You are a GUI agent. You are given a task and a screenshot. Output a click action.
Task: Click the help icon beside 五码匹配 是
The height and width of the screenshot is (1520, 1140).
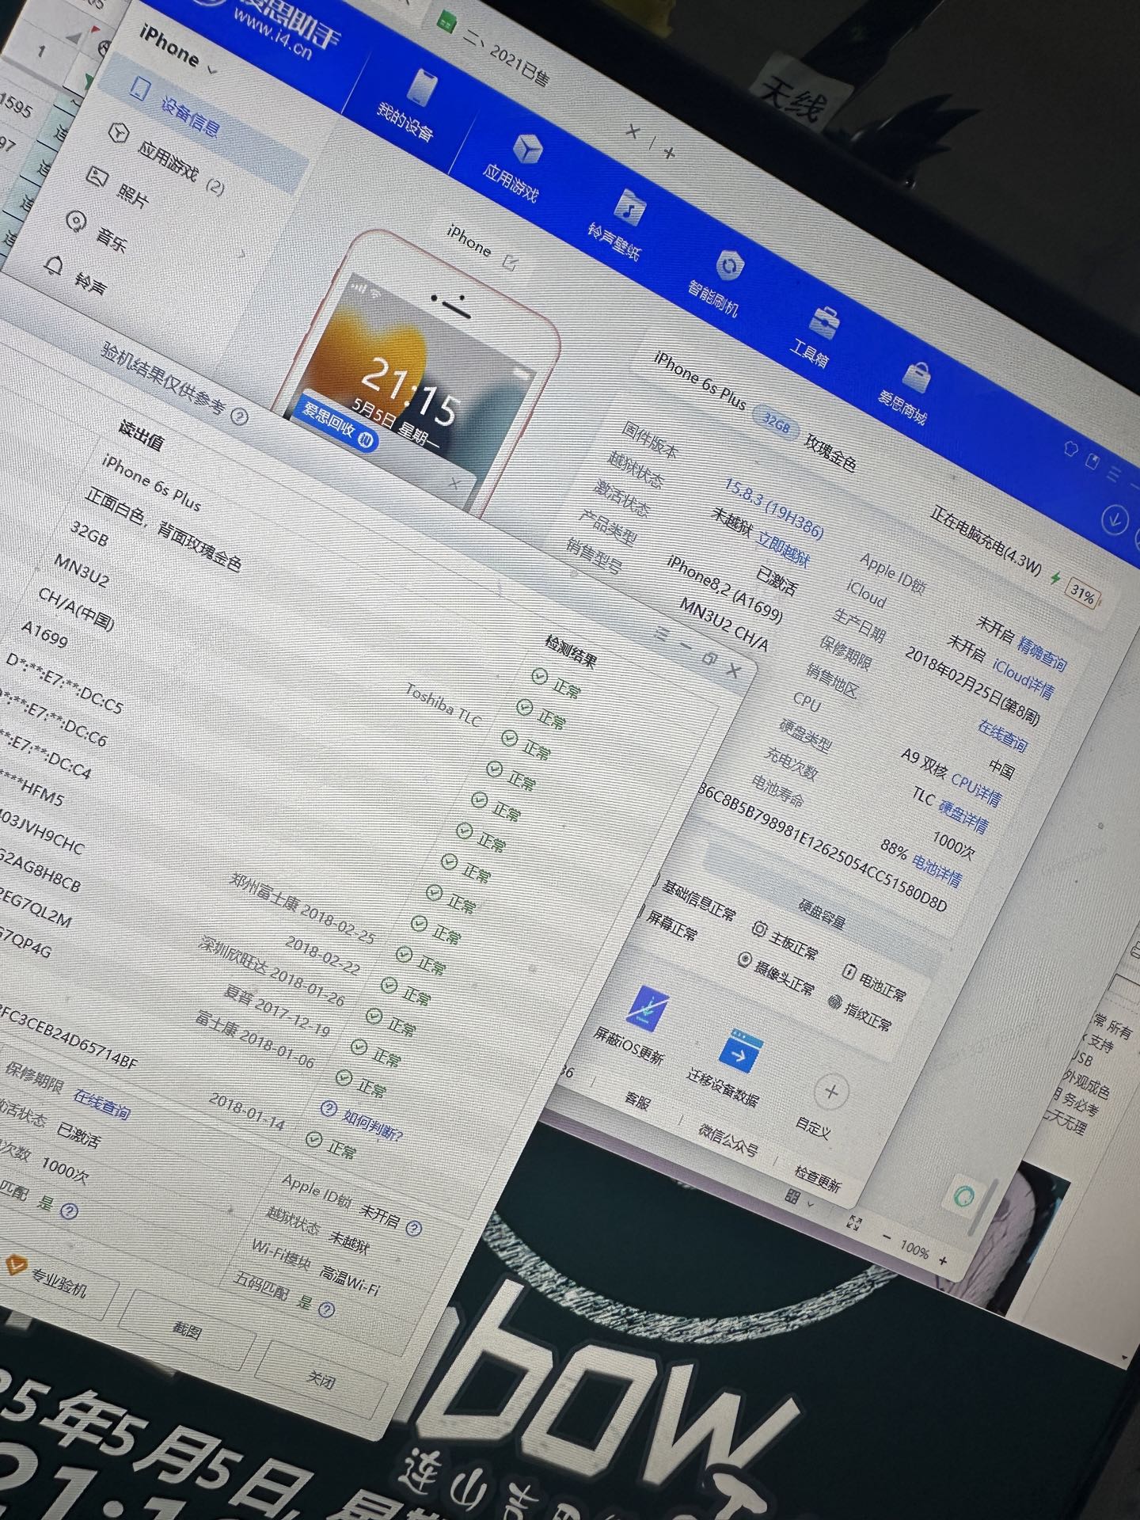click(x=326, y=1309)
